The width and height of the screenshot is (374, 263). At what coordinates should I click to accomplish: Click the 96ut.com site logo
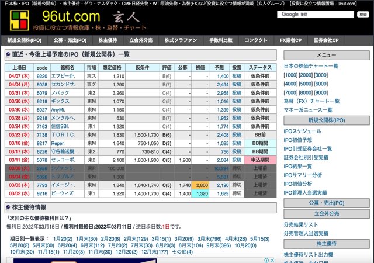(x=77, y=20)
